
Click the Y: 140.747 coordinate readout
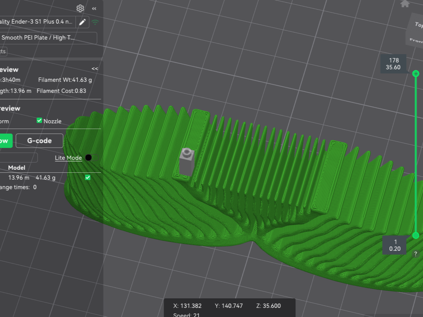(229, 306)
